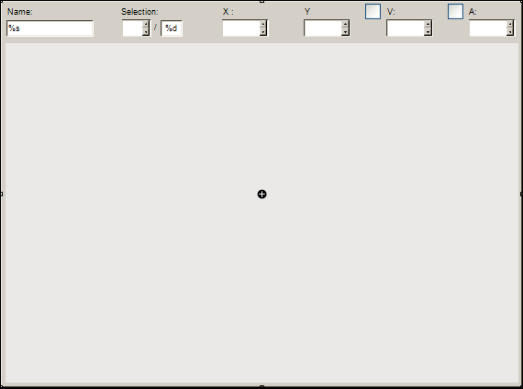Click the Name text field containing %s
523x389 pixels.
pos(50,28)
